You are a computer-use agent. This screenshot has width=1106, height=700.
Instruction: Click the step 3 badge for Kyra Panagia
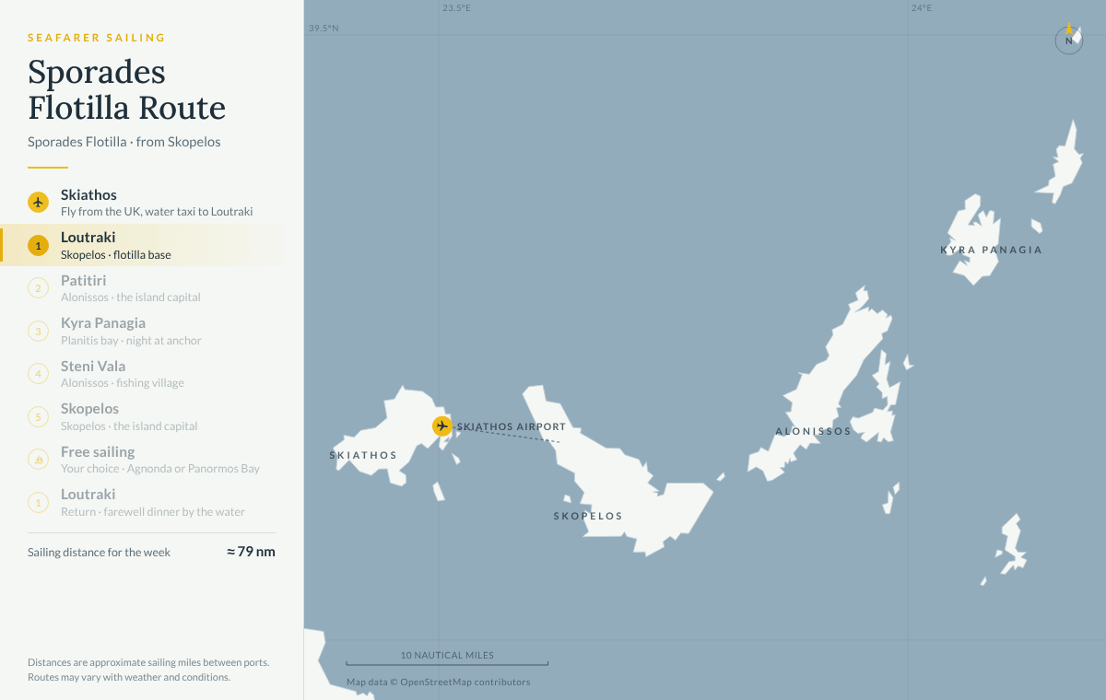coord(38,331)
